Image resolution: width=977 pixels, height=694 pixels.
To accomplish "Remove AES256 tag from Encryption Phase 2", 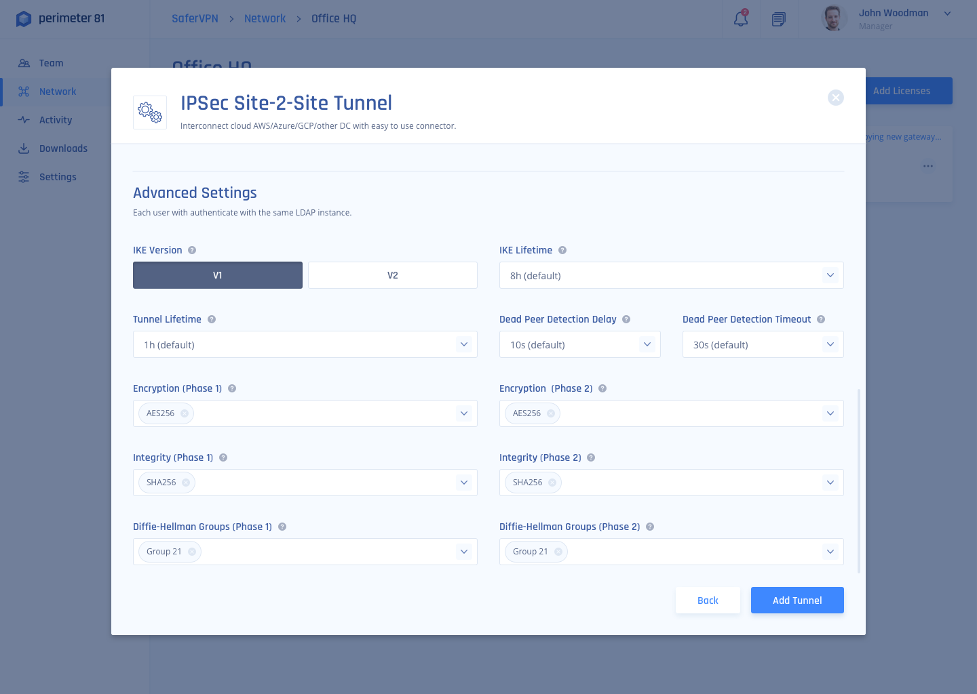I will [x=551, y=413].
